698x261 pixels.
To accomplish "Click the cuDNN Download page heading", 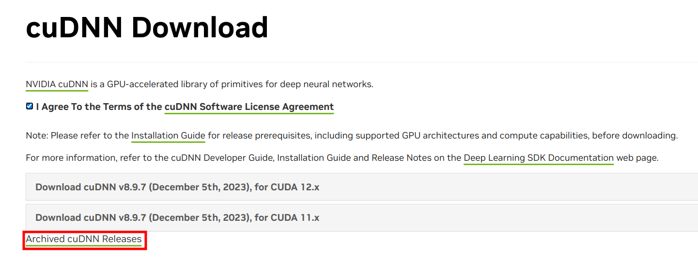I will (x=147, y=28).
